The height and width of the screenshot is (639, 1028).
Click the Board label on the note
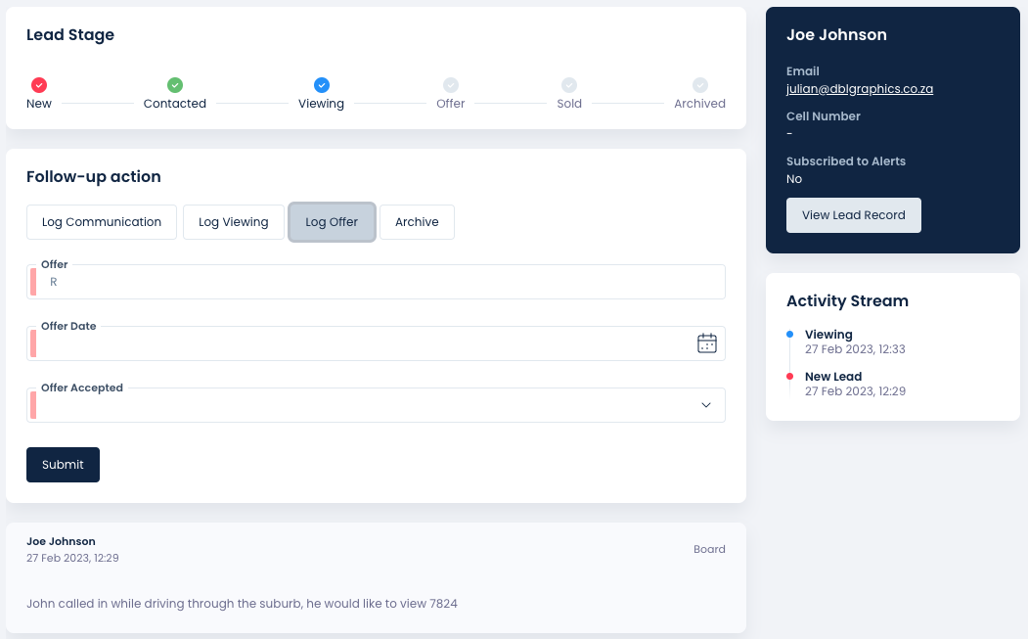[x=709, y=549]
